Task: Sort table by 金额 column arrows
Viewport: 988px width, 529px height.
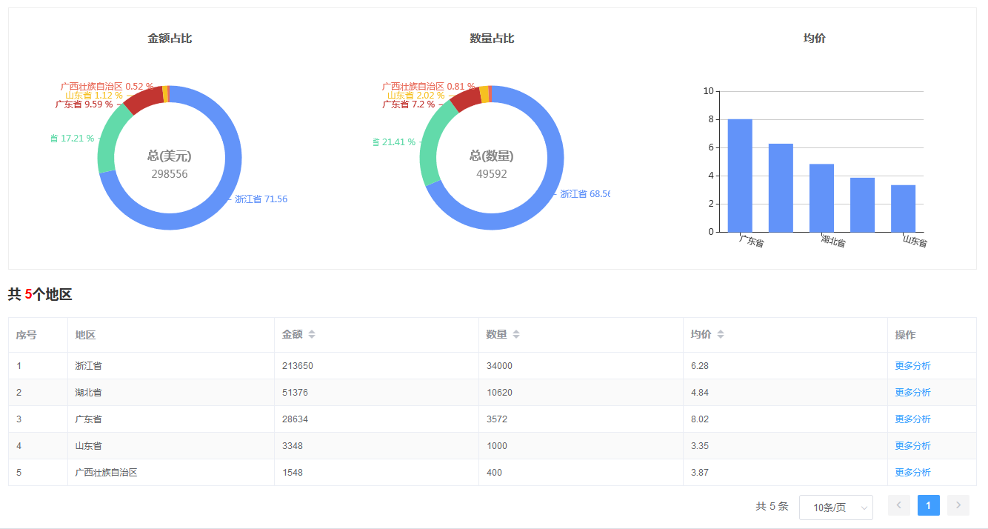Action: tap(312, 335)
